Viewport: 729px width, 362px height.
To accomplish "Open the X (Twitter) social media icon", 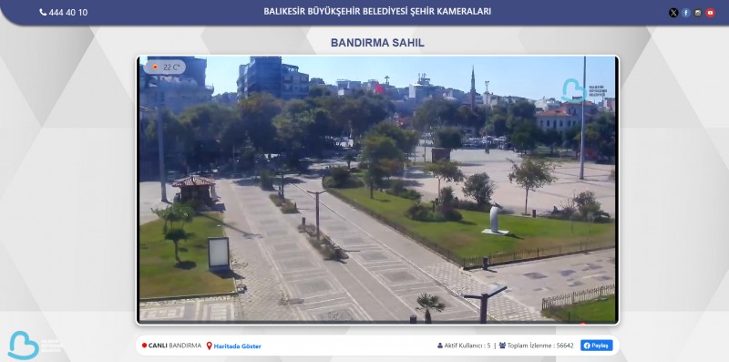I will (x=673, y=13).
